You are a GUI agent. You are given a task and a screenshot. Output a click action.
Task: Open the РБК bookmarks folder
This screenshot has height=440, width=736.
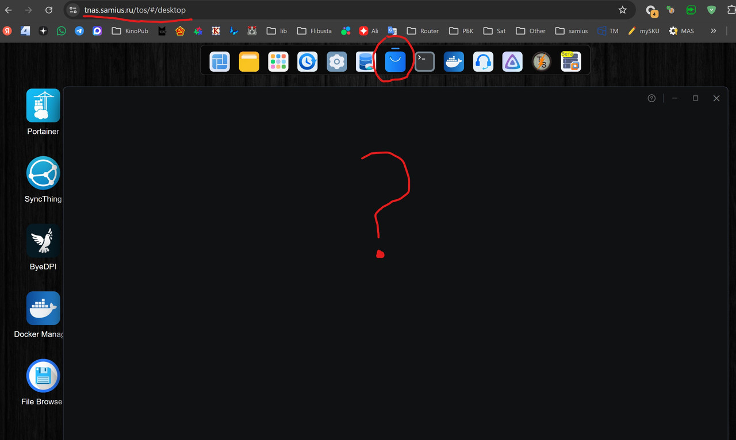point(461,31)
